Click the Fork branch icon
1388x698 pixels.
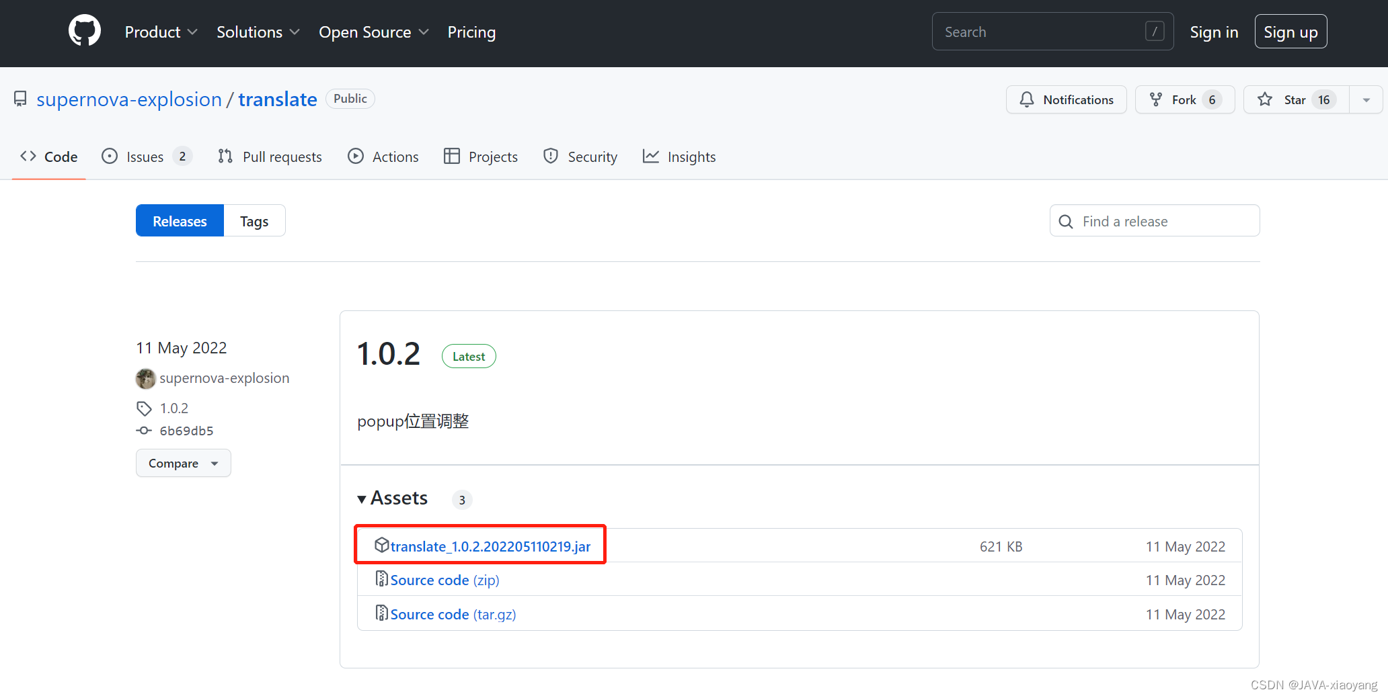click(x=1156, y=99)
